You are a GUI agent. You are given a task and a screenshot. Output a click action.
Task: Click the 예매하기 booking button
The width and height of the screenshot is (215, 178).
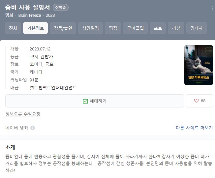(95, 101)
